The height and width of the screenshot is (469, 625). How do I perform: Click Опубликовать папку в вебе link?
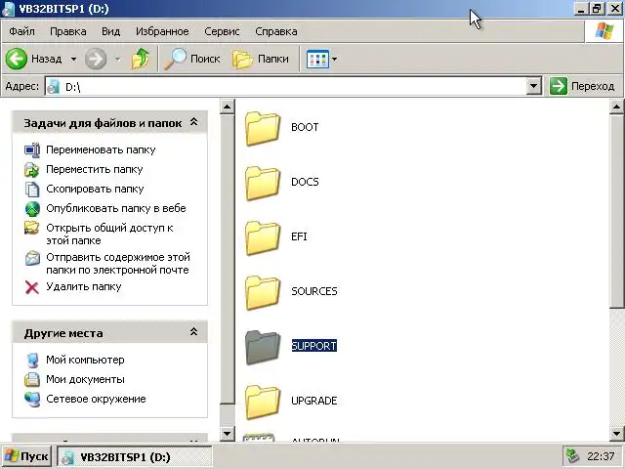(x=116, y=208)
